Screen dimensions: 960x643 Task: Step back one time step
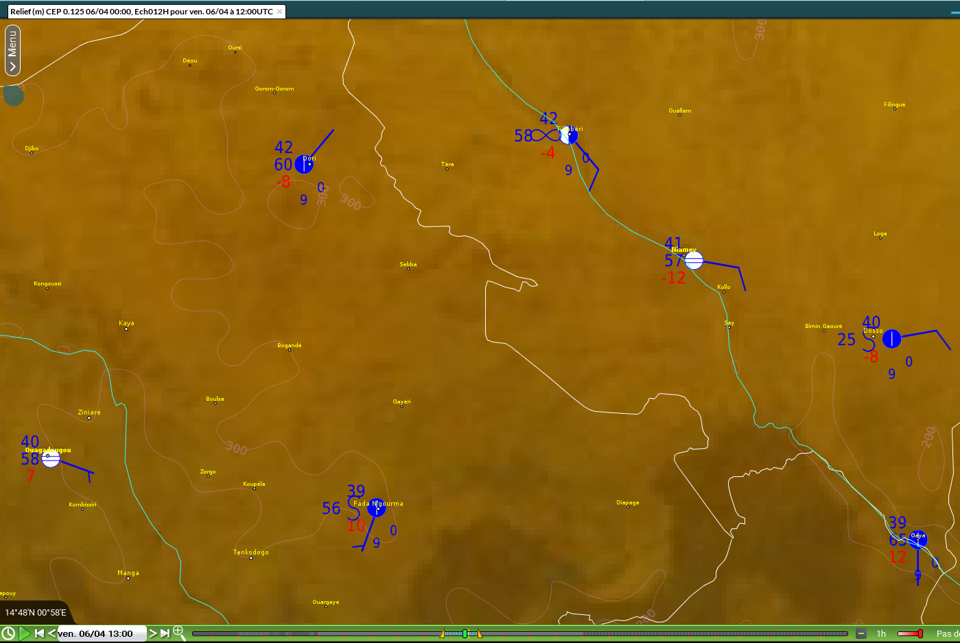pos(52,633)
